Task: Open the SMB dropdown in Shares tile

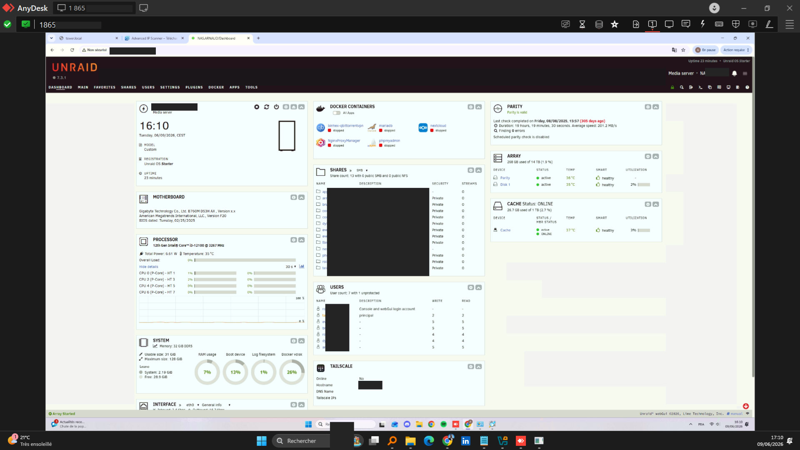Action: [x=362, y=170]
